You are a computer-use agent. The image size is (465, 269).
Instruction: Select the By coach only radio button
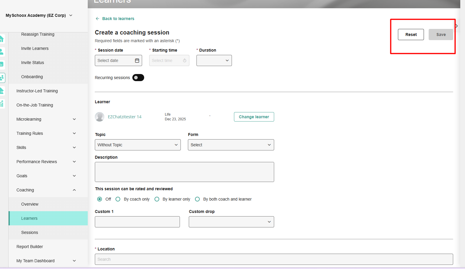118,199
